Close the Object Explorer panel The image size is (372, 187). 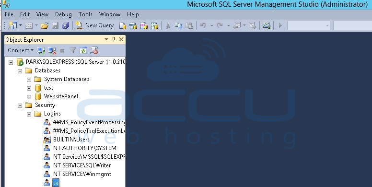click(121, 39)
